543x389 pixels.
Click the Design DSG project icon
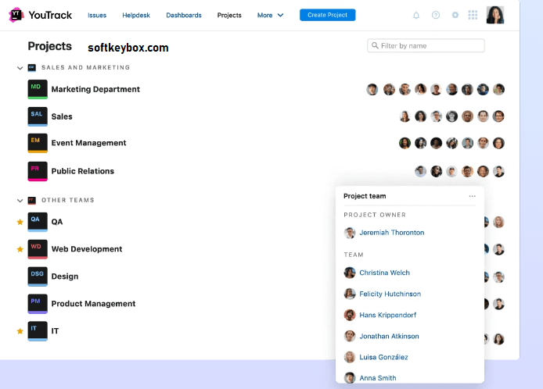(x=38, y=276)
